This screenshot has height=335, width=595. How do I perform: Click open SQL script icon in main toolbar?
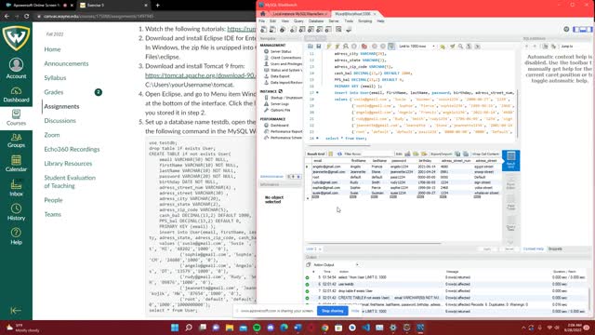click(x=272, y=30)
